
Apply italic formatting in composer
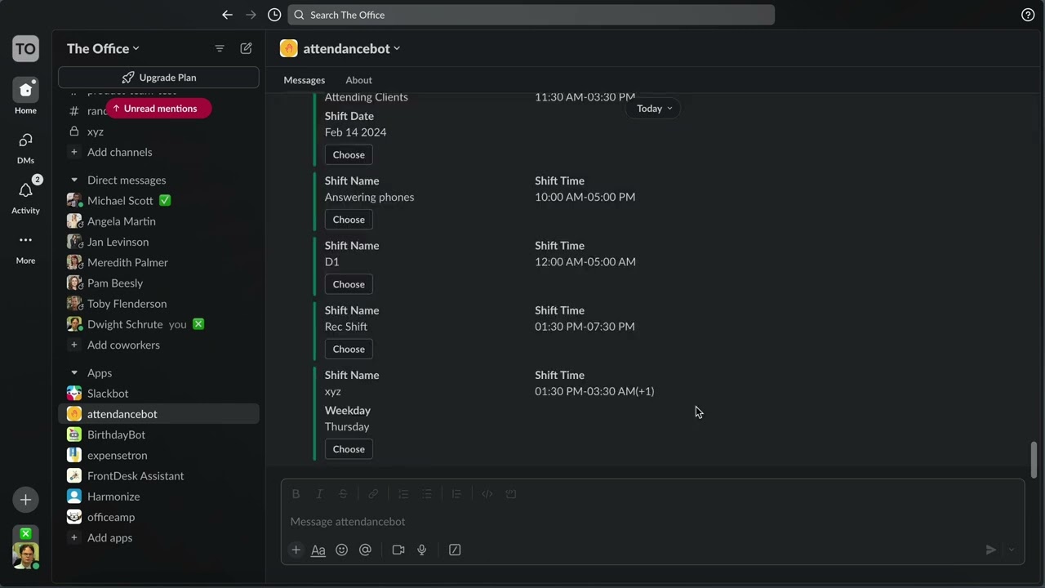click(319, 493)
